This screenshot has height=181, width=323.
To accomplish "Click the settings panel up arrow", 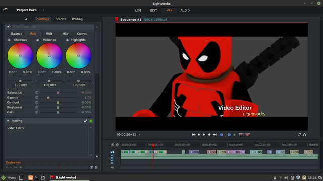I will (x=97, y=27).
